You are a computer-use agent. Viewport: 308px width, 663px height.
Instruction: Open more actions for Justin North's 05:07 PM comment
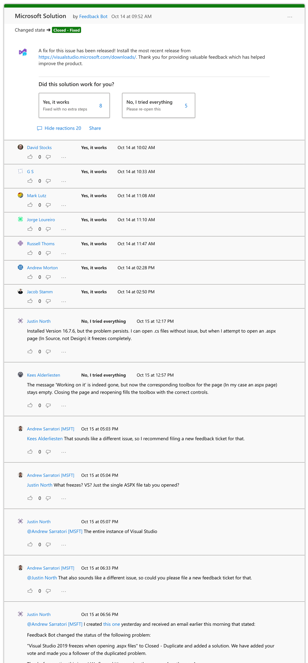coord(63,545)
